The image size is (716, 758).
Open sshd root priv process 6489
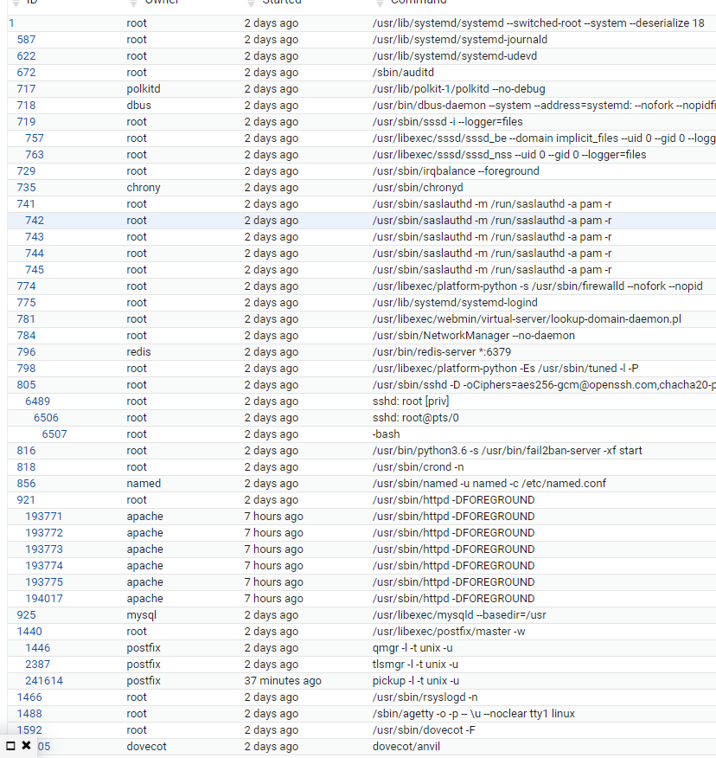(x=38, y=401)
